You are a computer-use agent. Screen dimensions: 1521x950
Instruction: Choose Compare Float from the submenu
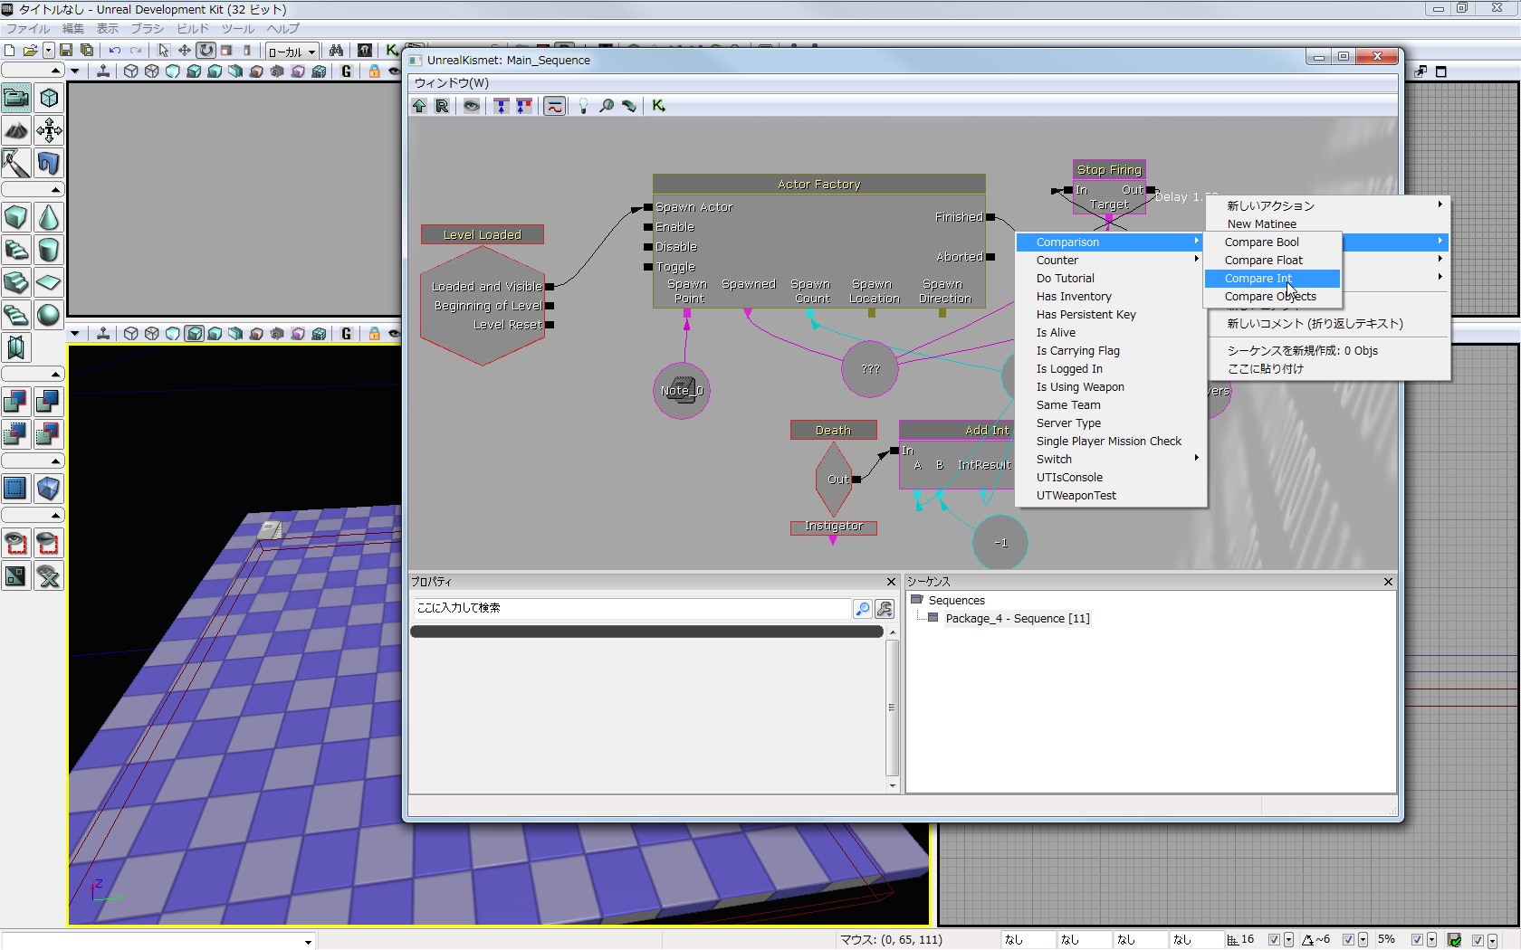point(1263,260)
